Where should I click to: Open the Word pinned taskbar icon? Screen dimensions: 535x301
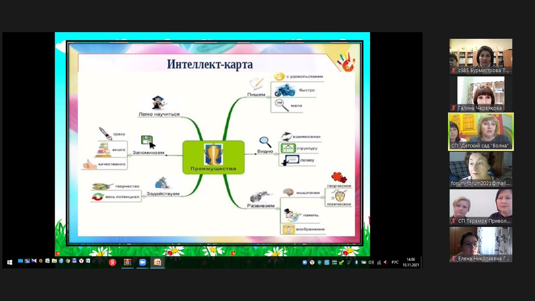pyautogui.click(x=88, y=261)
